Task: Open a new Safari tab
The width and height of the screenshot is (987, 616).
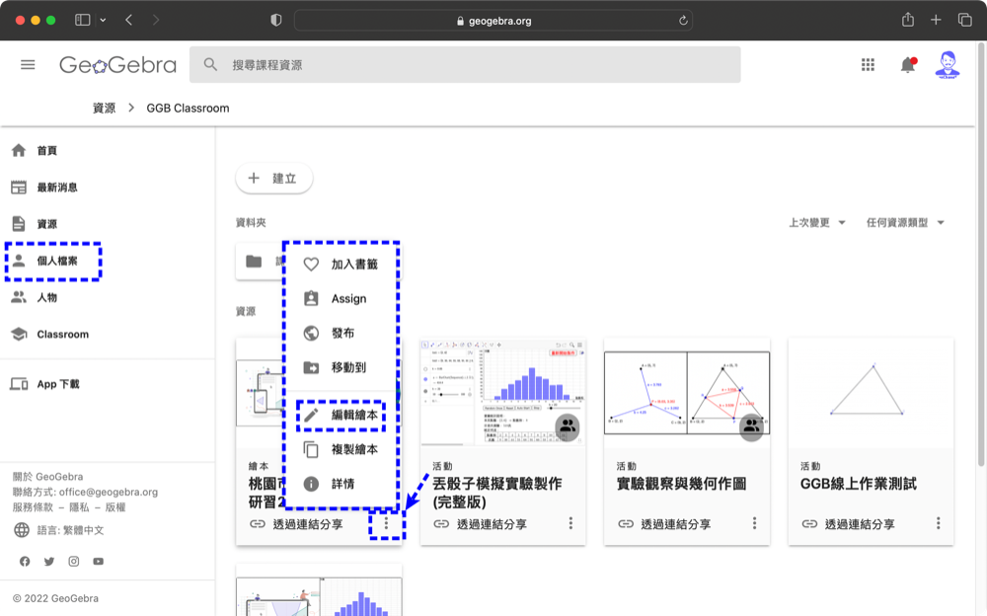Action: [936, 20]
